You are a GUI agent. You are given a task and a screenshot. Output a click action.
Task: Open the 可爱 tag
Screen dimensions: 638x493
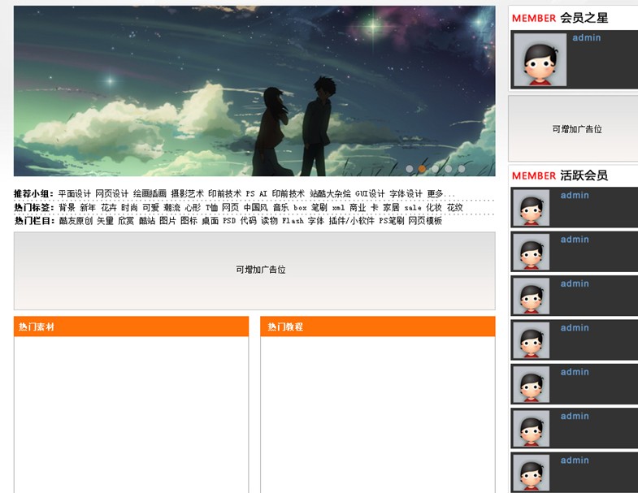point(150,207)
